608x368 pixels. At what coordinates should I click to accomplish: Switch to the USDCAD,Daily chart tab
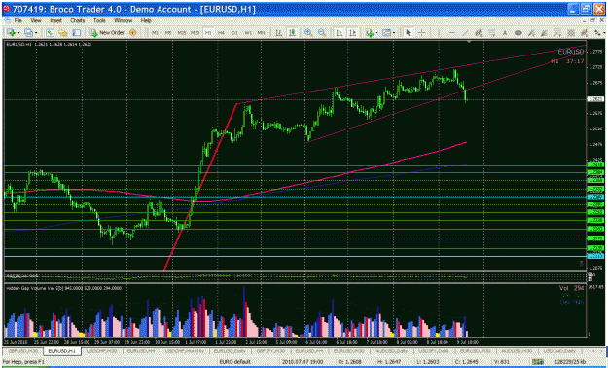[x=558, y=350]
